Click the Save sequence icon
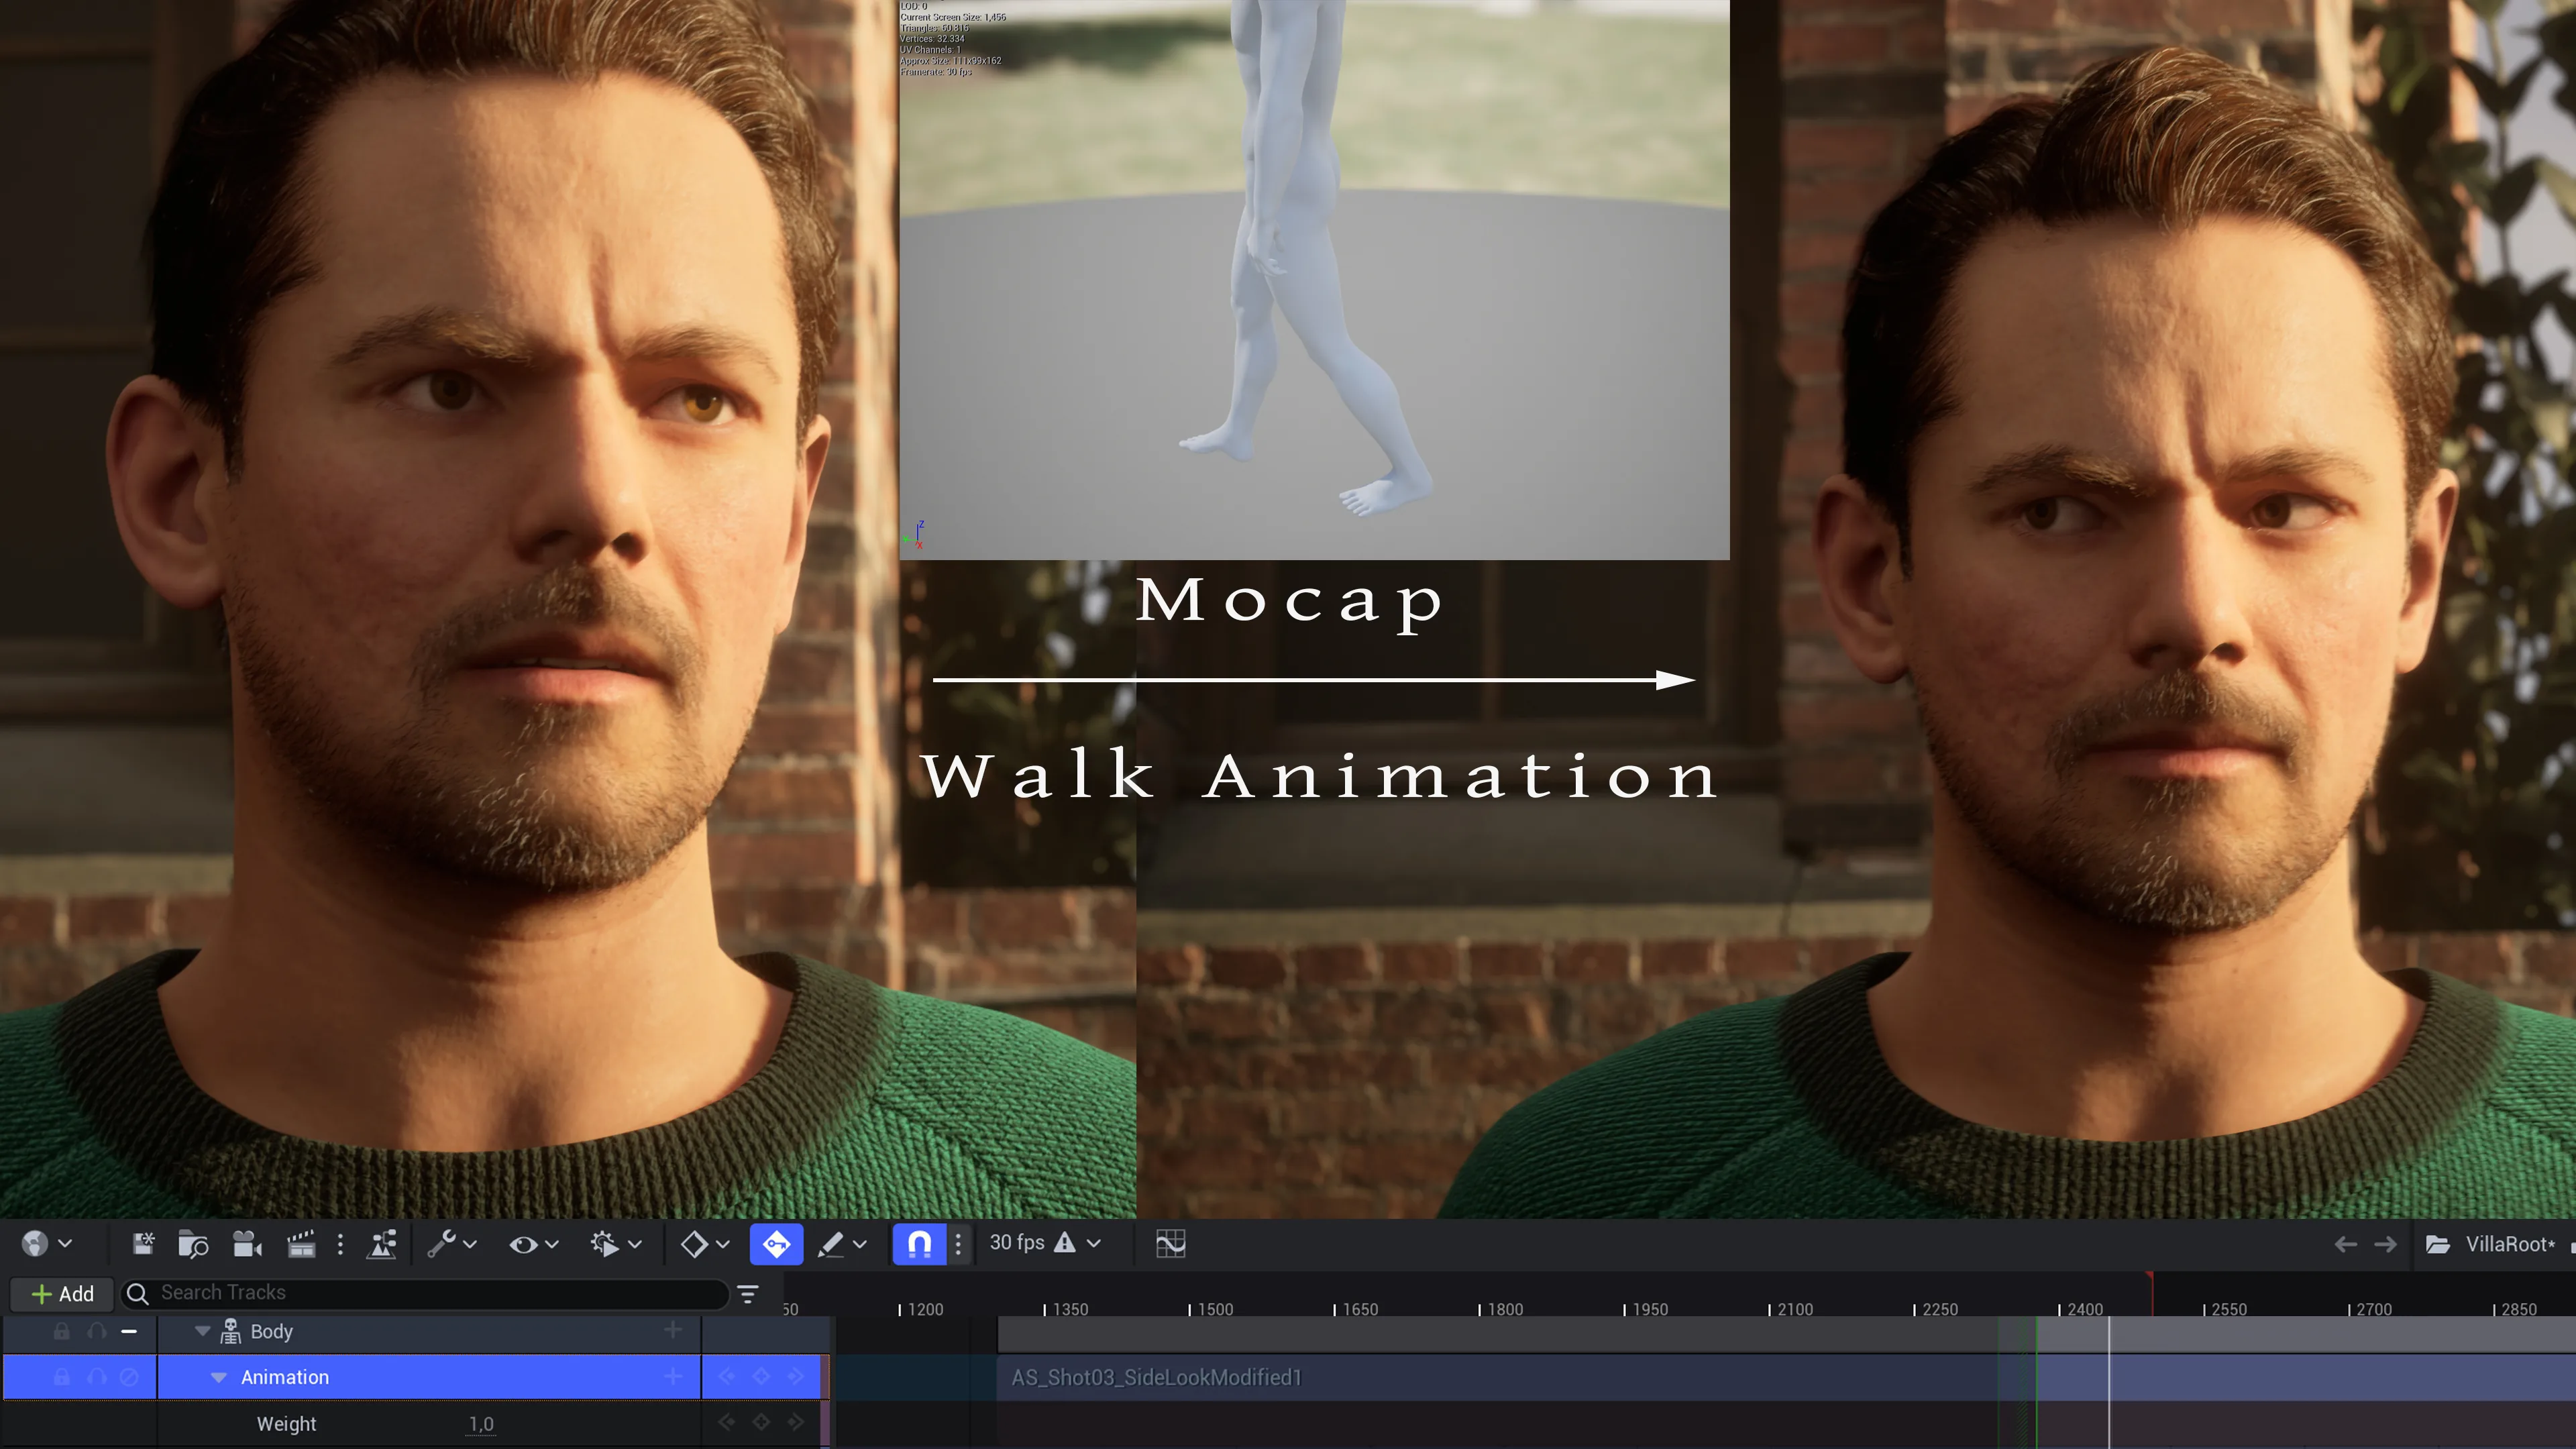The image size is (2576, 1449). [x=143, y=1244]
